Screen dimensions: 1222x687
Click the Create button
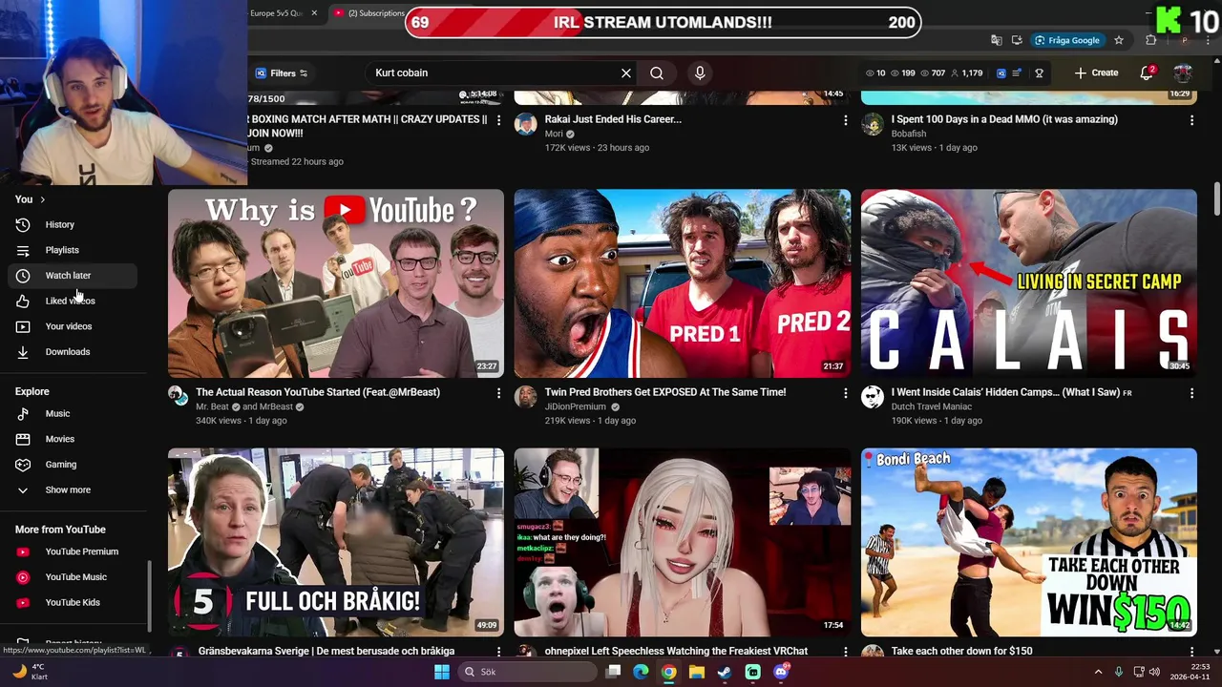coord(1096,73)
